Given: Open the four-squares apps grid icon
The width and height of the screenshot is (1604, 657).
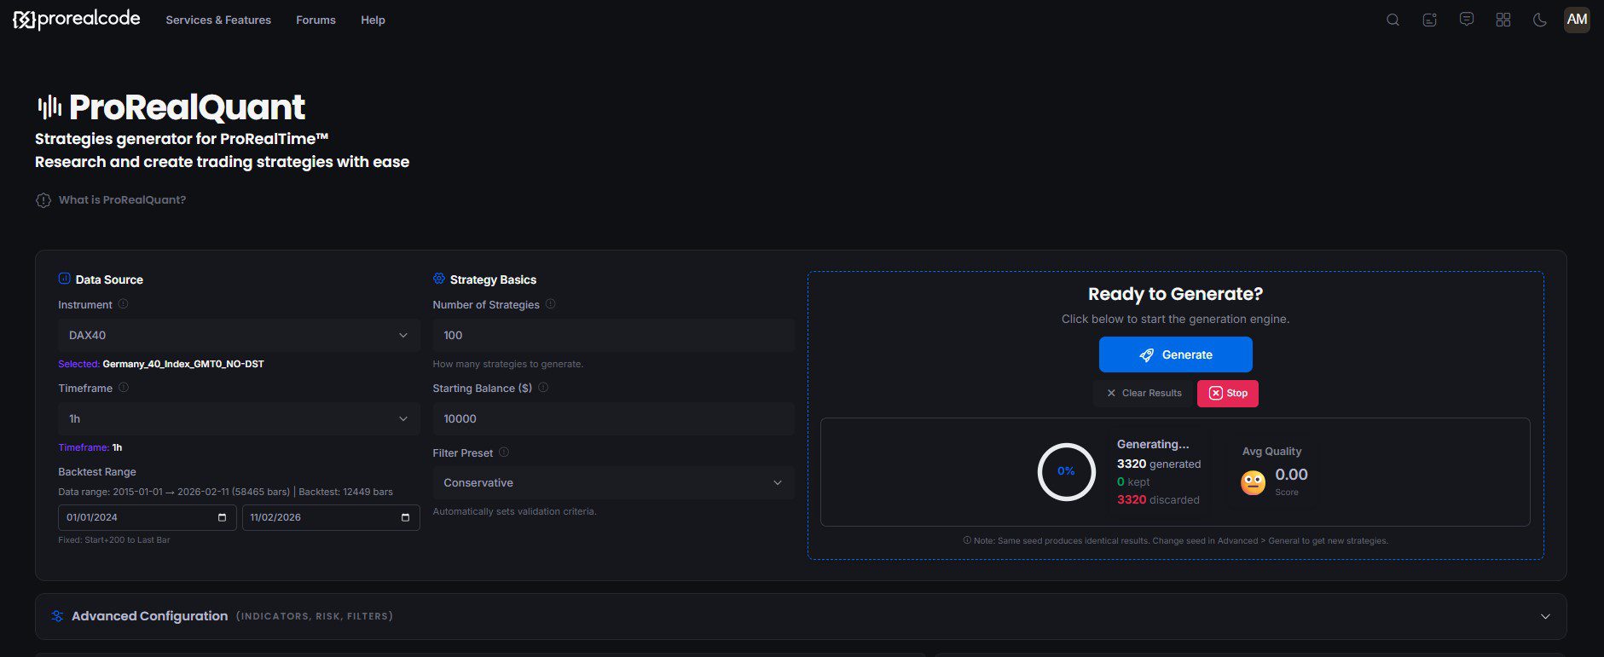Looking at the screenshot, I should tap(1503, 20).
